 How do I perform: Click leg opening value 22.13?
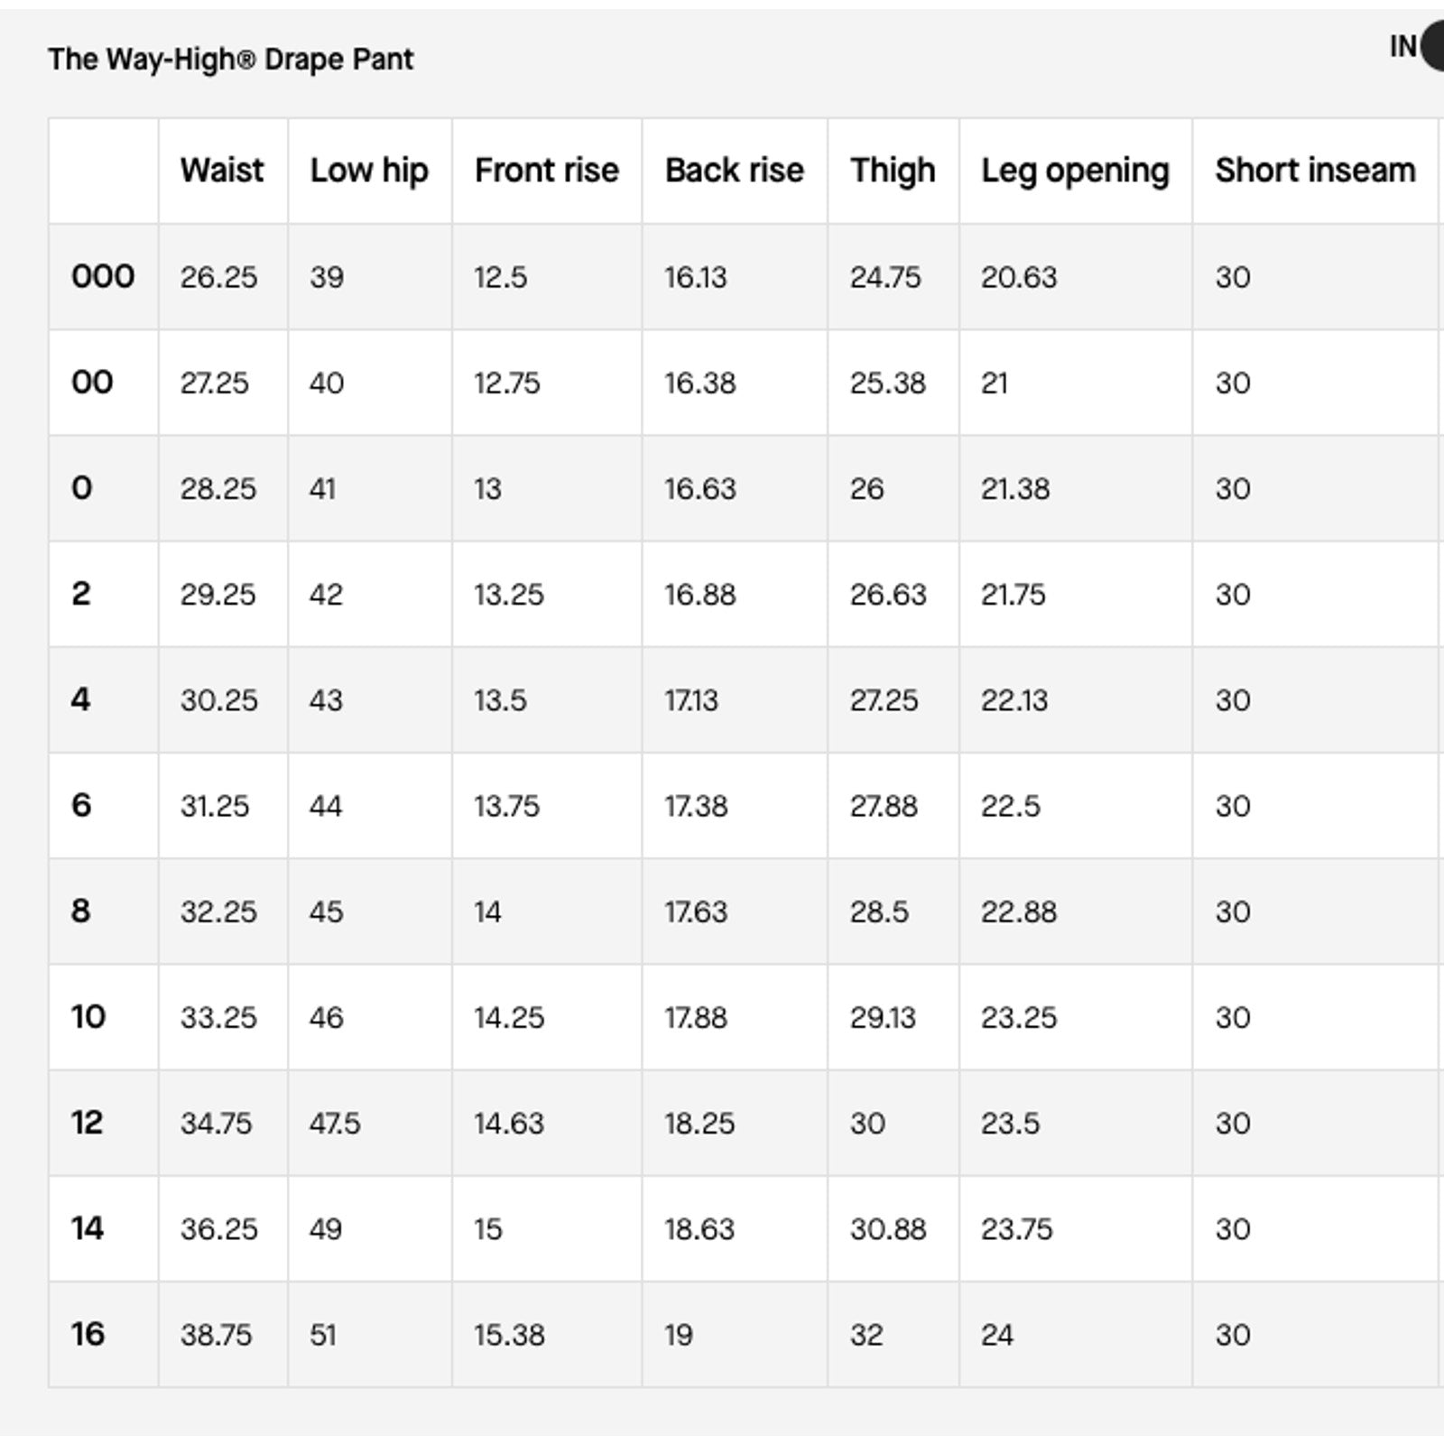pos(1014,700)
